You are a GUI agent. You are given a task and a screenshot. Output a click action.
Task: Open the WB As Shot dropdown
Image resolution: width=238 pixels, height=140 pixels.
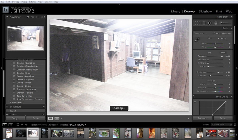[x=222, y=38]
